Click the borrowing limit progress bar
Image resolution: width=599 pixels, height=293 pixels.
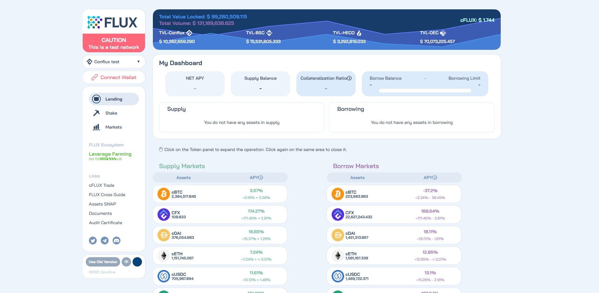coord(425,91)
